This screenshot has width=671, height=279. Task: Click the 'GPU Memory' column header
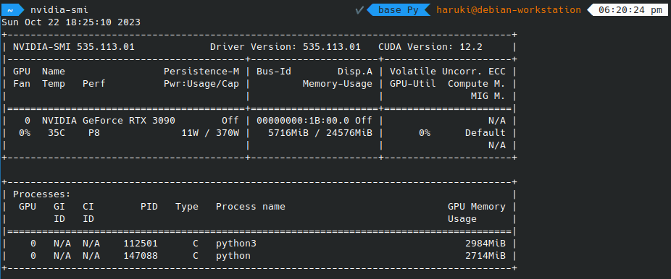pyautogui.click(x=476, y=207)
